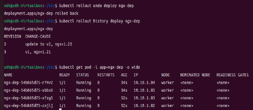Screen dimensions: 253x110
Task: Select pod name ngx-dep-54b865d75-znjlj
Action: point(28,106)
